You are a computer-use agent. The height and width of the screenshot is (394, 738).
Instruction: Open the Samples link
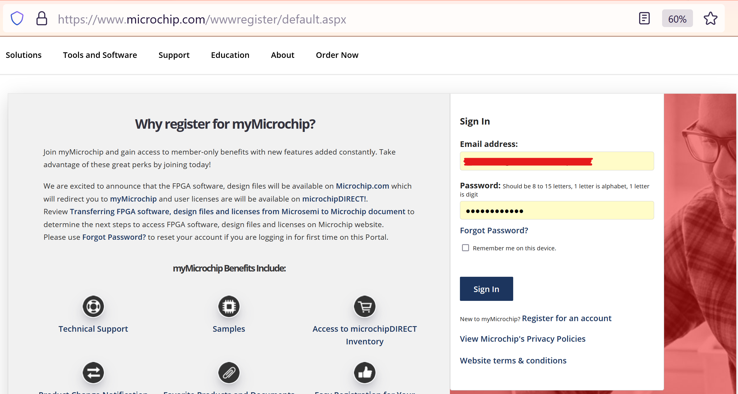coord(229,329)
